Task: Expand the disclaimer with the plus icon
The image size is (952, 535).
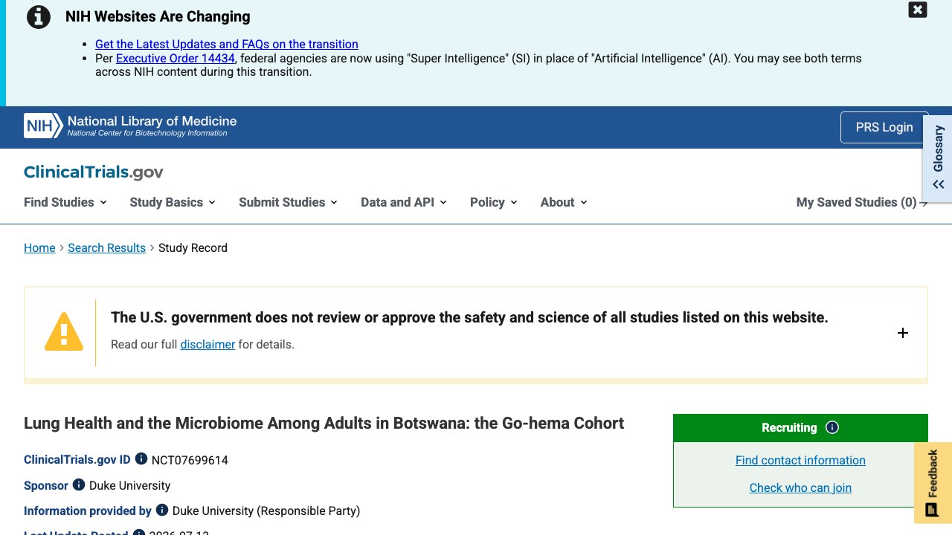Action: 903,333
